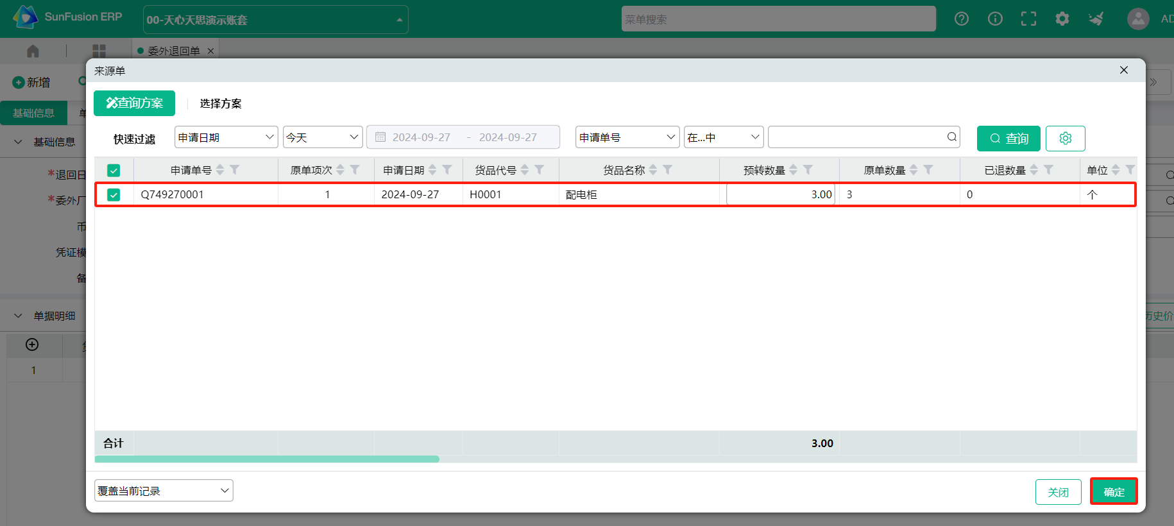Screen dimensions: 1174x526
Task: Switch to the 查询方案 tab
Action: click(x=134, y=103)
